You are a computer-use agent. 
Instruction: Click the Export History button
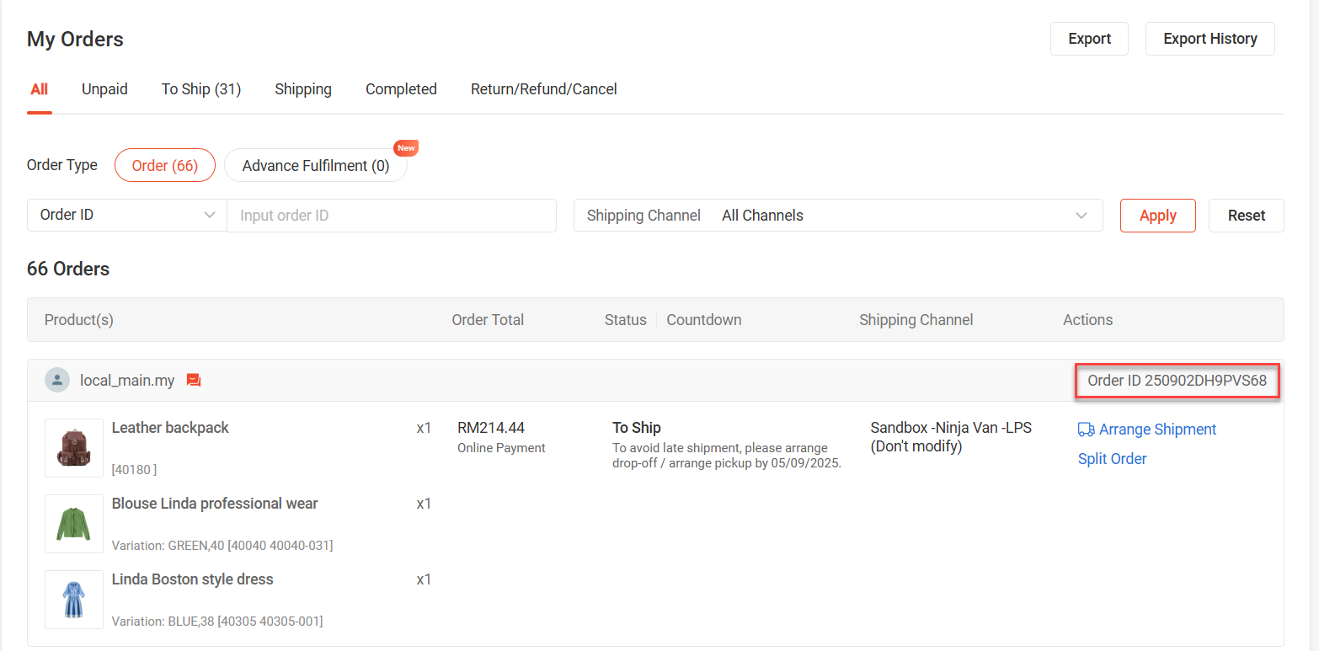tap(1210, 39)
